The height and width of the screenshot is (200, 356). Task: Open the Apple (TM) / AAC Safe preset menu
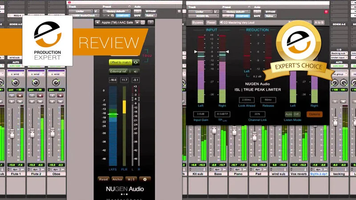117,23
